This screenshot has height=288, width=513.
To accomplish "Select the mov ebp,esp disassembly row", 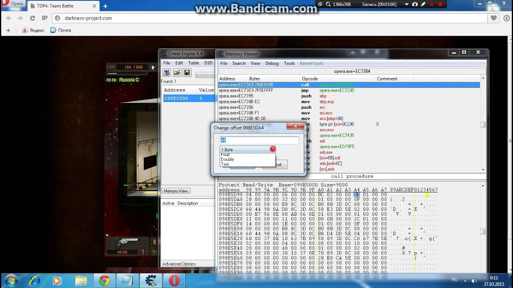I will point(349,102).
